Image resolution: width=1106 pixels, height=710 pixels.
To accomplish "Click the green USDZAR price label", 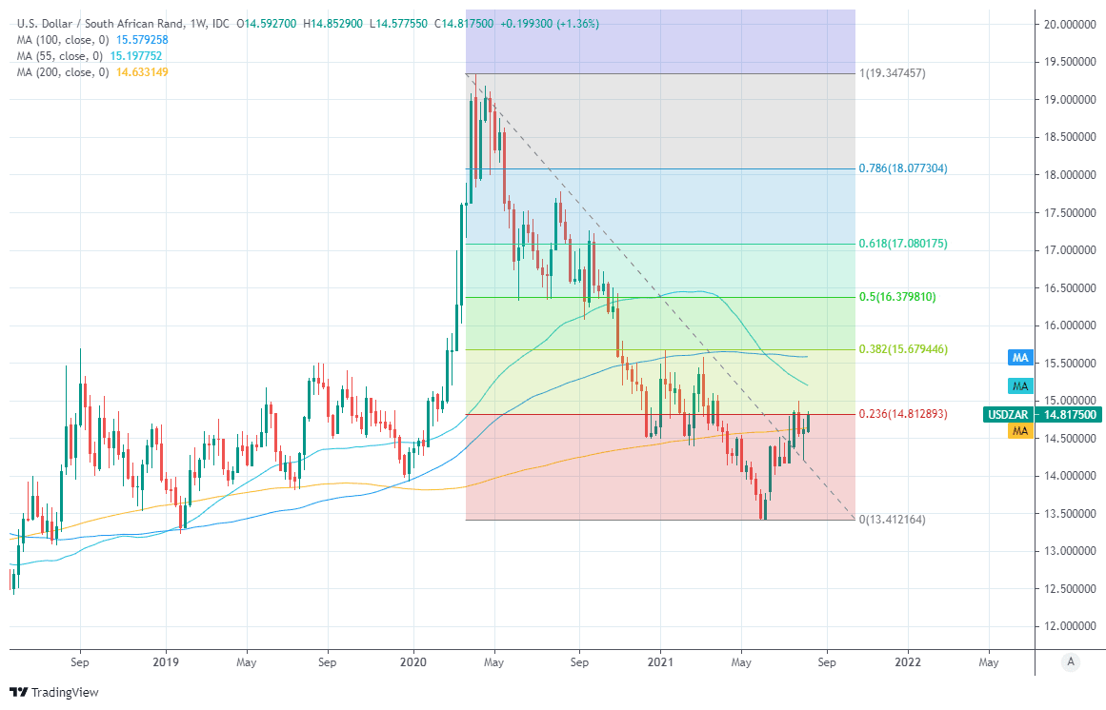I will 1042,415.
